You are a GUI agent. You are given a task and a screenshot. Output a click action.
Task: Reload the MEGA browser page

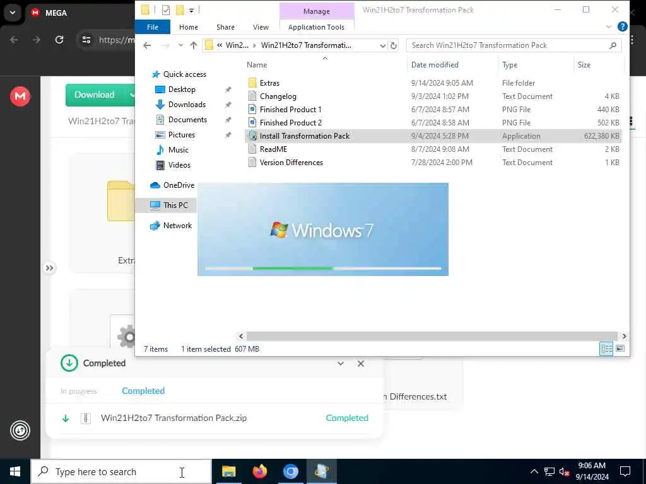click(59, 40)
